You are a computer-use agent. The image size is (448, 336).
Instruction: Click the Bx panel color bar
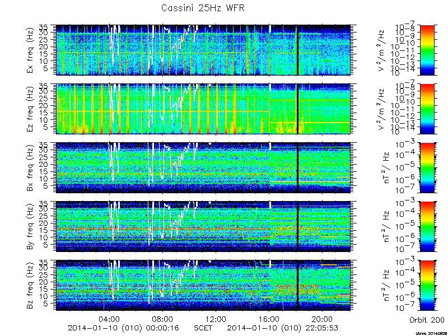tap(427, 167)
